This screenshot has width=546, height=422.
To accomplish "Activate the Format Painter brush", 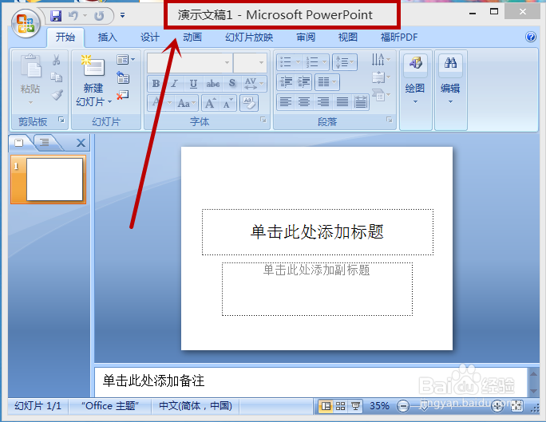I will click(57, 95).
